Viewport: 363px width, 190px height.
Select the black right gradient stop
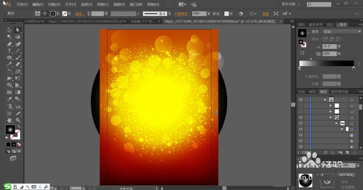[353, 69]
